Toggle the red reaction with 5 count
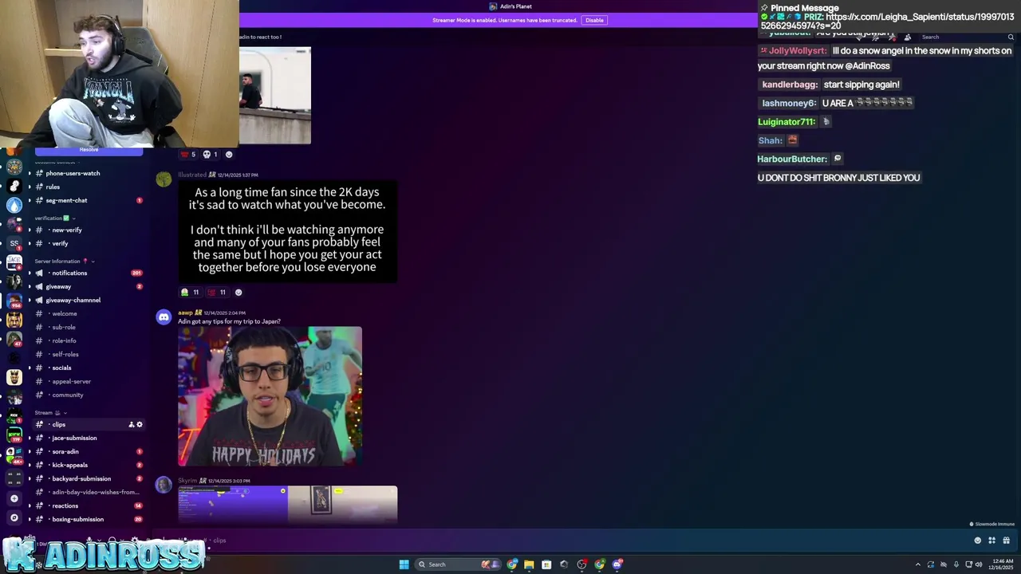The image size is (1021, 574). pyautogui.click(x=188, y=155)
